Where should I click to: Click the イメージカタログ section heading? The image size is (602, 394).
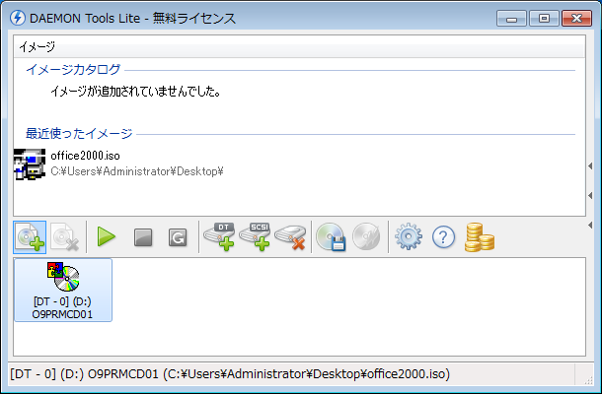[73, 69]
